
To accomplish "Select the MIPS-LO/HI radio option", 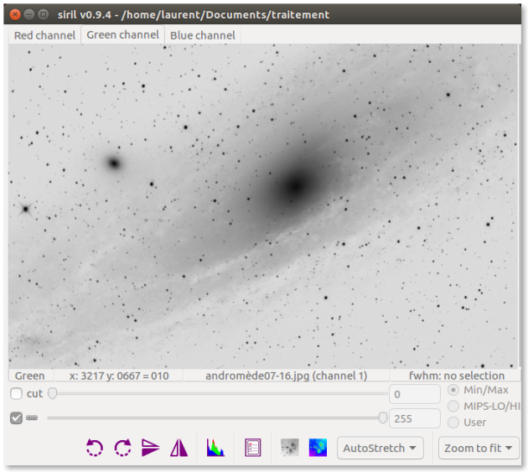I will click(453, 407).
